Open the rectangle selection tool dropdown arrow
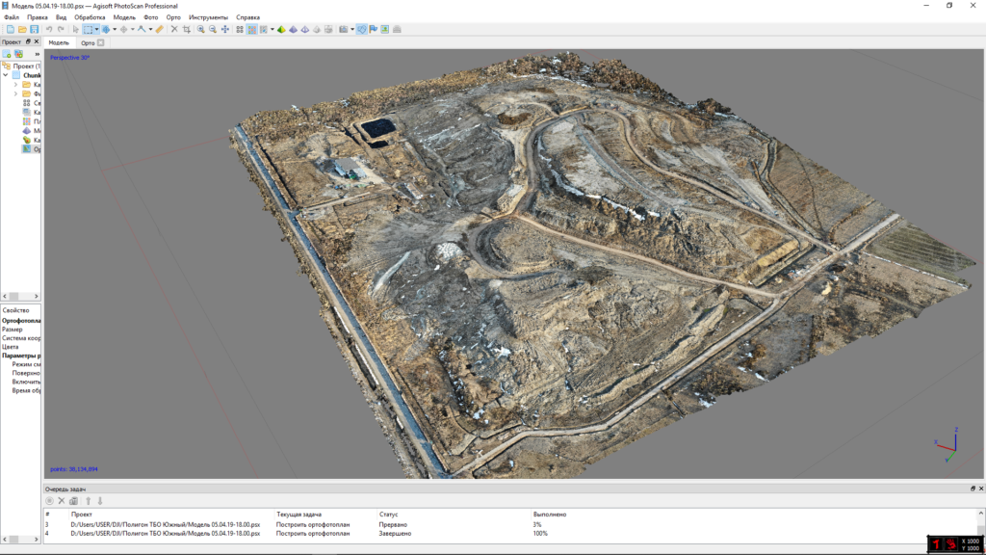 pos(96,30)
